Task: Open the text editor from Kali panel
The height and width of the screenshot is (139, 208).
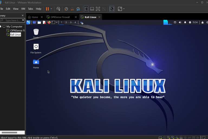Action: 44,22
